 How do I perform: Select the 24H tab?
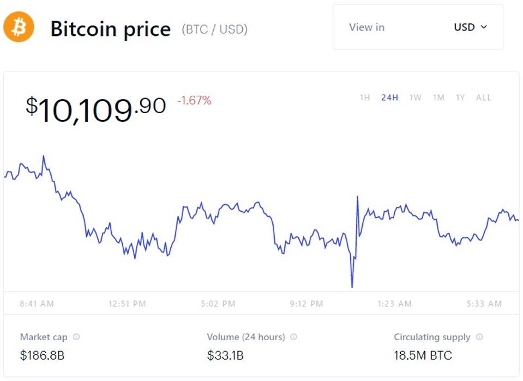[x=389, y=97]
